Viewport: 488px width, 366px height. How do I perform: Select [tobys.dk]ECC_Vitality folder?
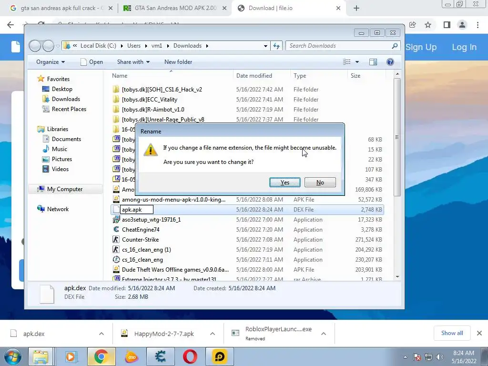coord(149,99)
